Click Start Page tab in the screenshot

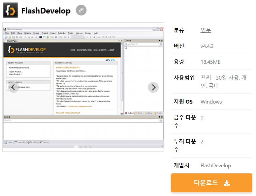(12, 41)
